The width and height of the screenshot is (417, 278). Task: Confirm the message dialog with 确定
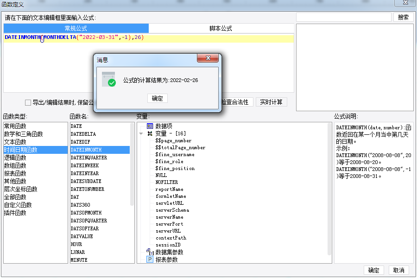(x=157, y=98)
